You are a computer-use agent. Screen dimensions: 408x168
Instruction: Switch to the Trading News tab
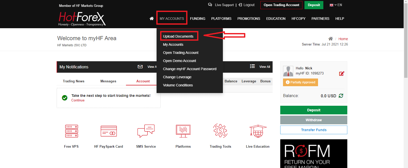tap(74, 81)
